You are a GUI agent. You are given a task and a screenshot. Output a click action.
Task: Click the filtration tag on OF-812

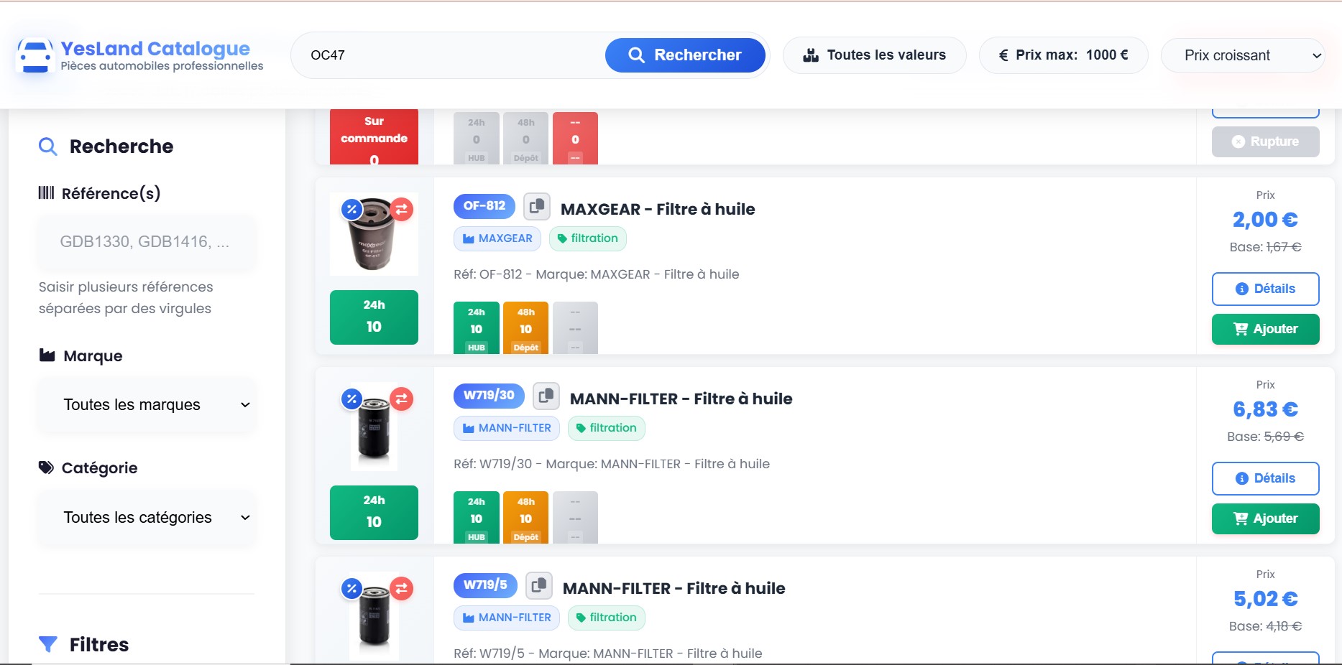tap(587, 238)
